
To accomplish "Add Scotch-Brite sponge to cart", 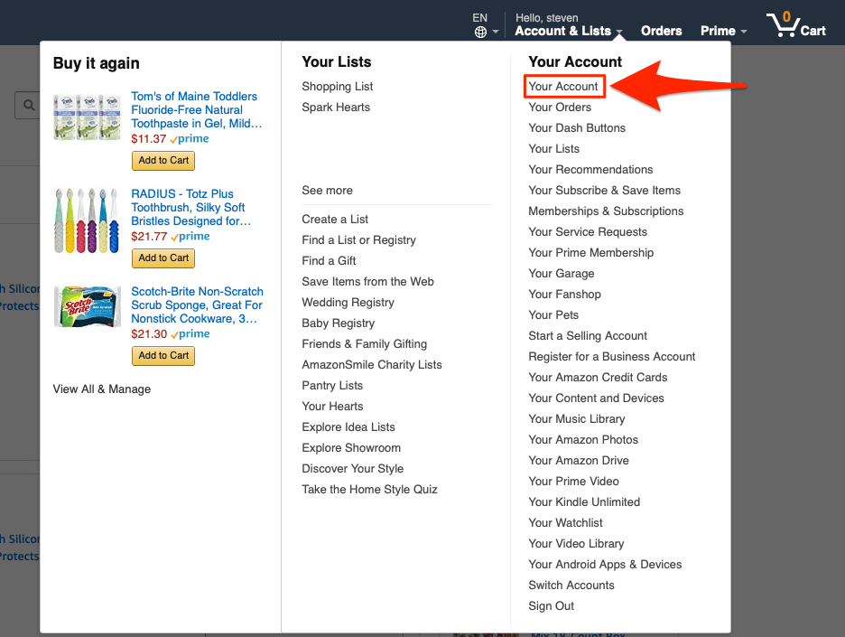I will click(x=163, y=355).
